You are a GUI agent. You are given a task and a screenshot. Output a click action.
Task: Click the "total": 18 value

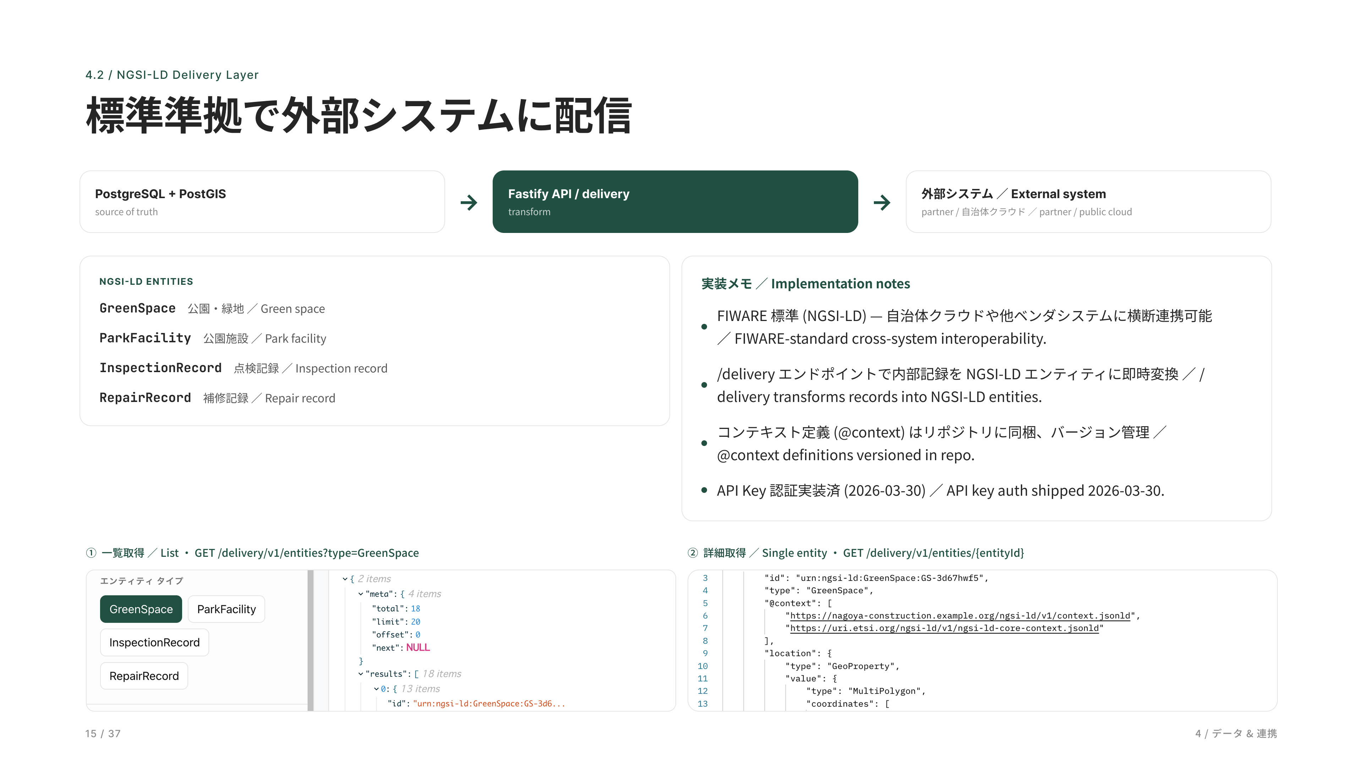415,609
